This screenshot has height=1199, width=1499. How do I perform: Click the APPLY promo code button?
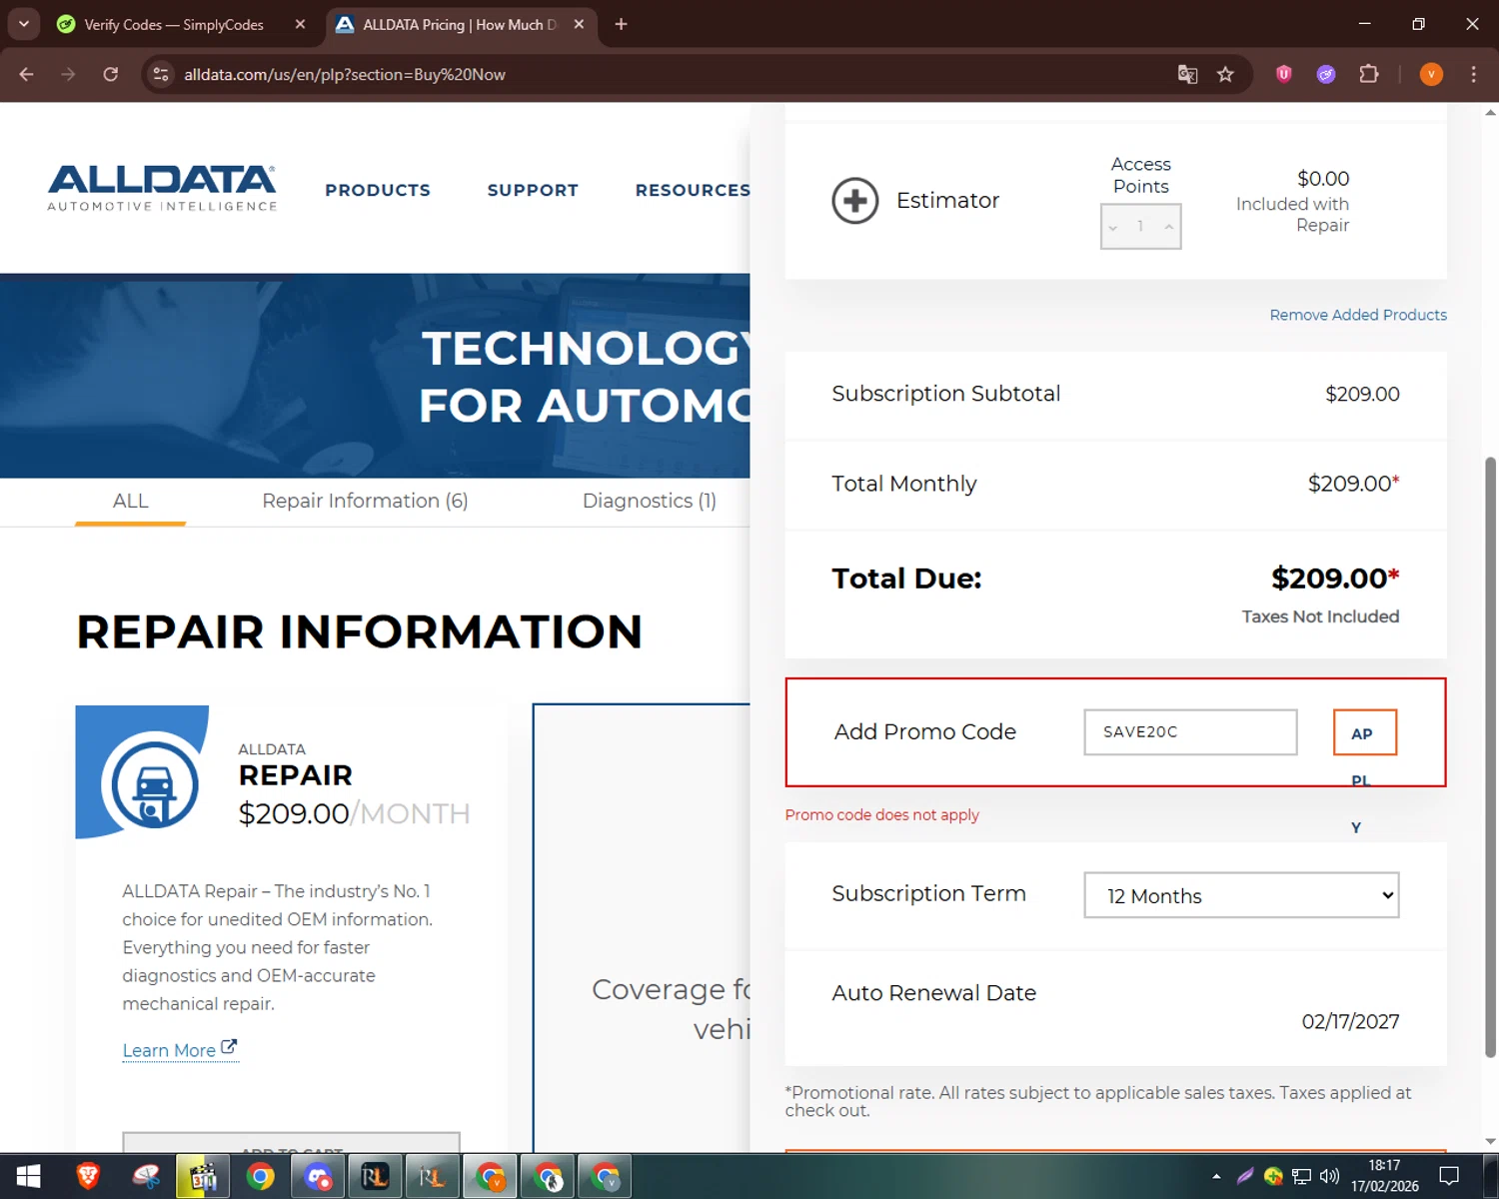coord(1364,732)
